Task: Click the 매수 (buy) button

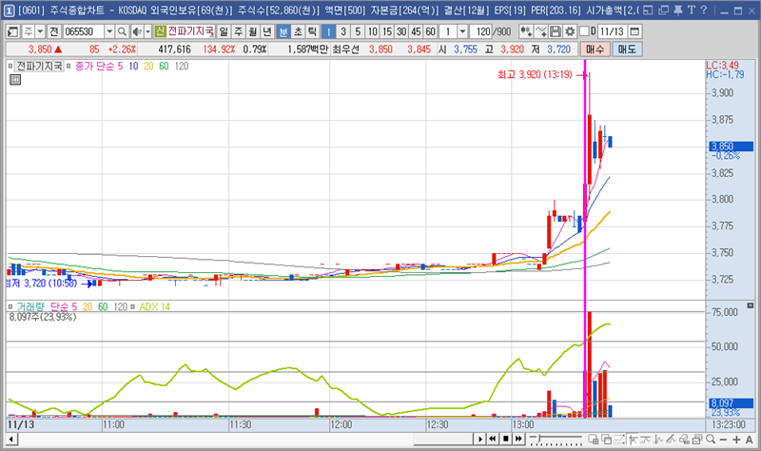Action: (595, 49)
